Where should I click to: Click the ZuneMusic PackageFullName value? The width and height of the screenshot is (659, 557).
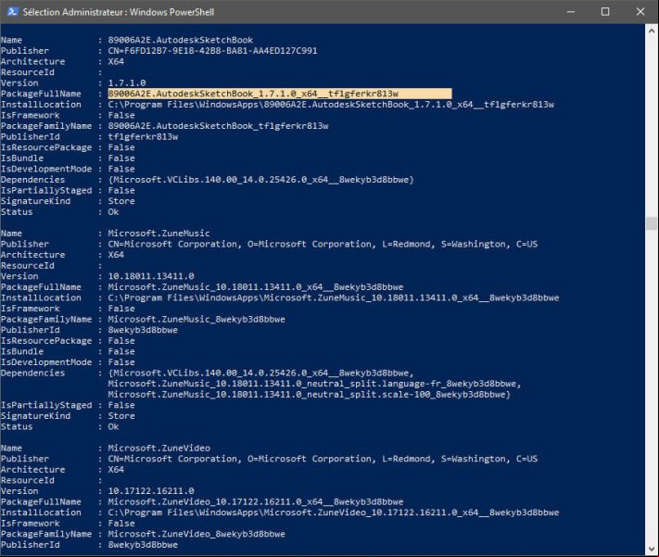256,287
